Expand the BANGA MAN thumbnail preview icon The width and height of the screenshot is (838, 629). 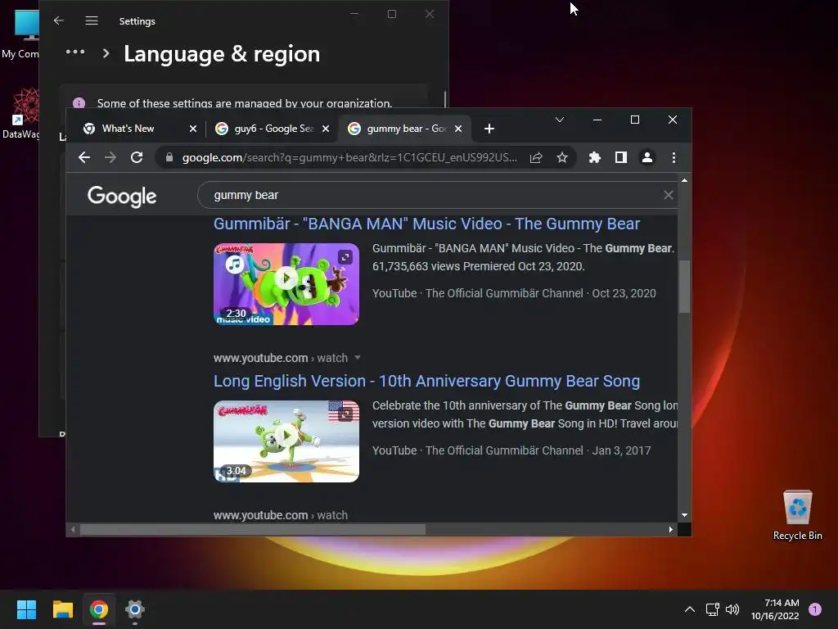pyautogui.click(x=345, y=257)
